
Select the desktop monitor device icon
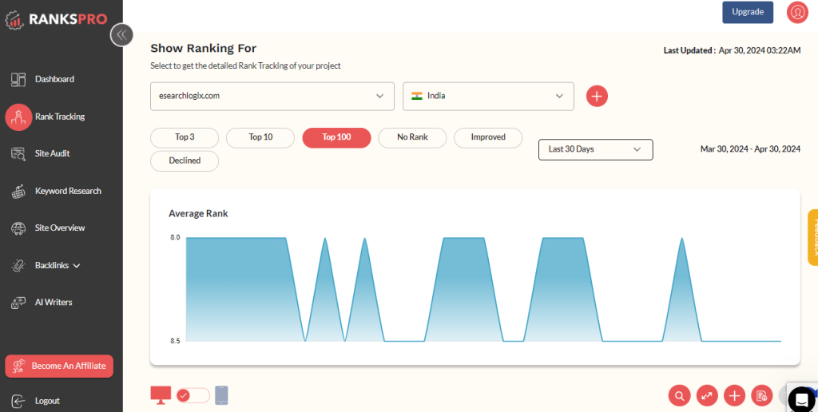tap(161, 395)
